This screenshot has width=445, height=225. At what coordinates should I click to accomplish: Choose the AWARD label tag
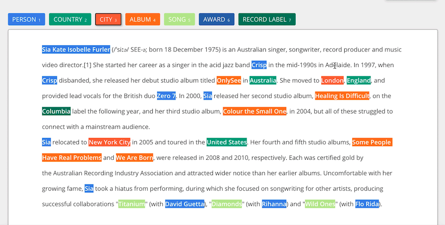[216, 19]
